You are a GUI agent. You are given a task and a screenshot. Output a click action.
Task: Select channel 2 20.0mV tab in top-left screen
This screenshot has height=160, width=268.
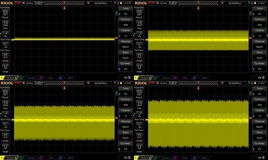pos(28,78)
